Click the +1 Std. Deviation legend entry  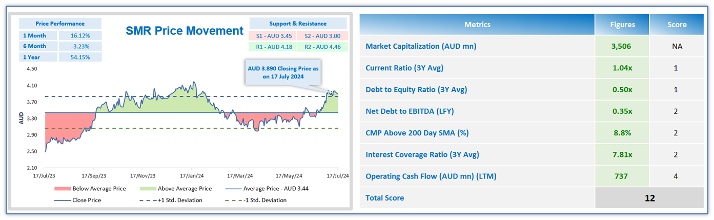pyautogui.click(x=178, y=200)
